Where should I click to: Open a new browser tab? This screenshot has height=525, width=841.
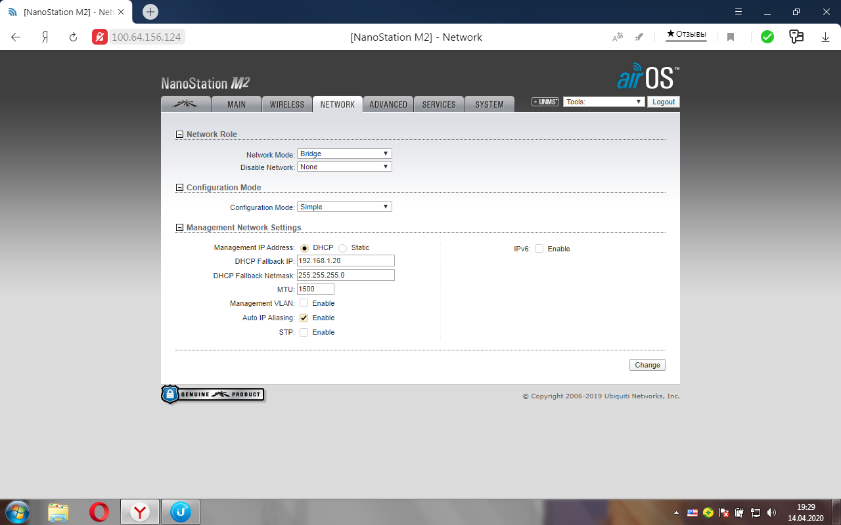click(150, 12)
